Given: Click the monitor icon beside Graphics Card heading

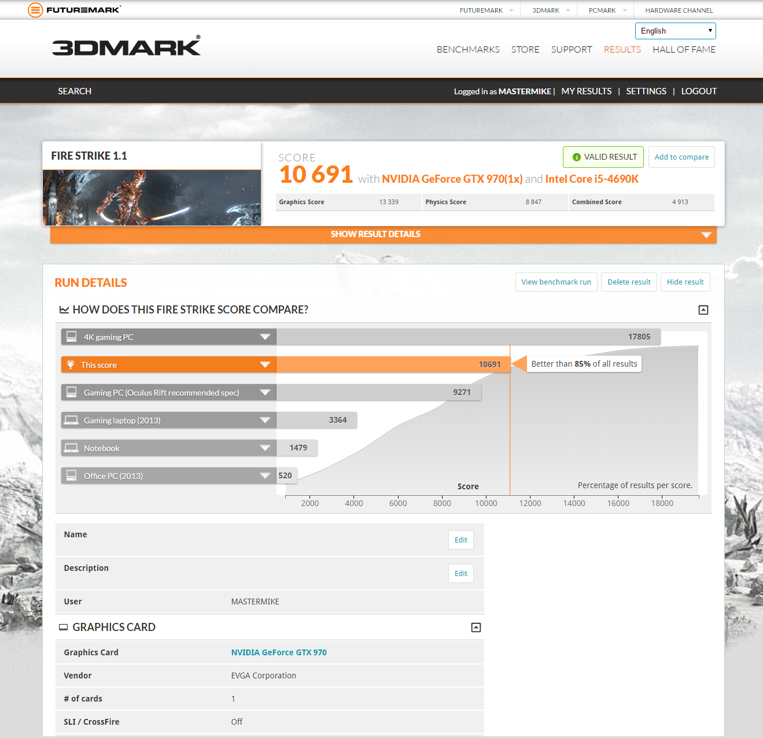Looking at the screenshot, I should [64, 628].
